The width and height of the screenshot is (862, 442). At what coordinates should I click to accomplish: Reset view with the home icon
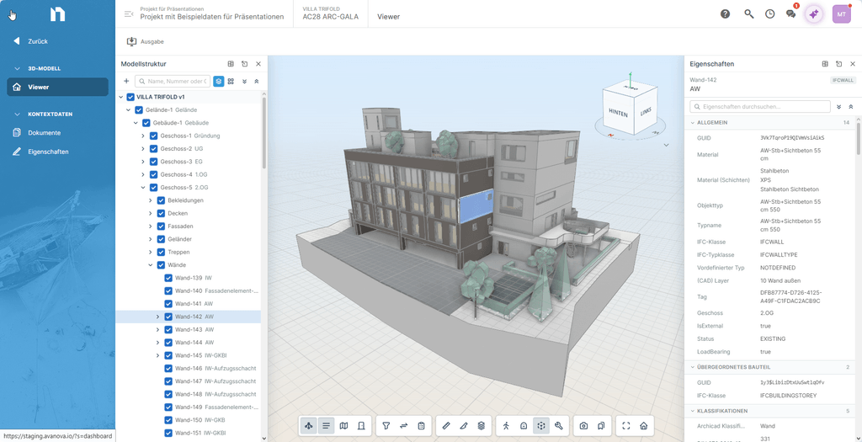(643, 425)
